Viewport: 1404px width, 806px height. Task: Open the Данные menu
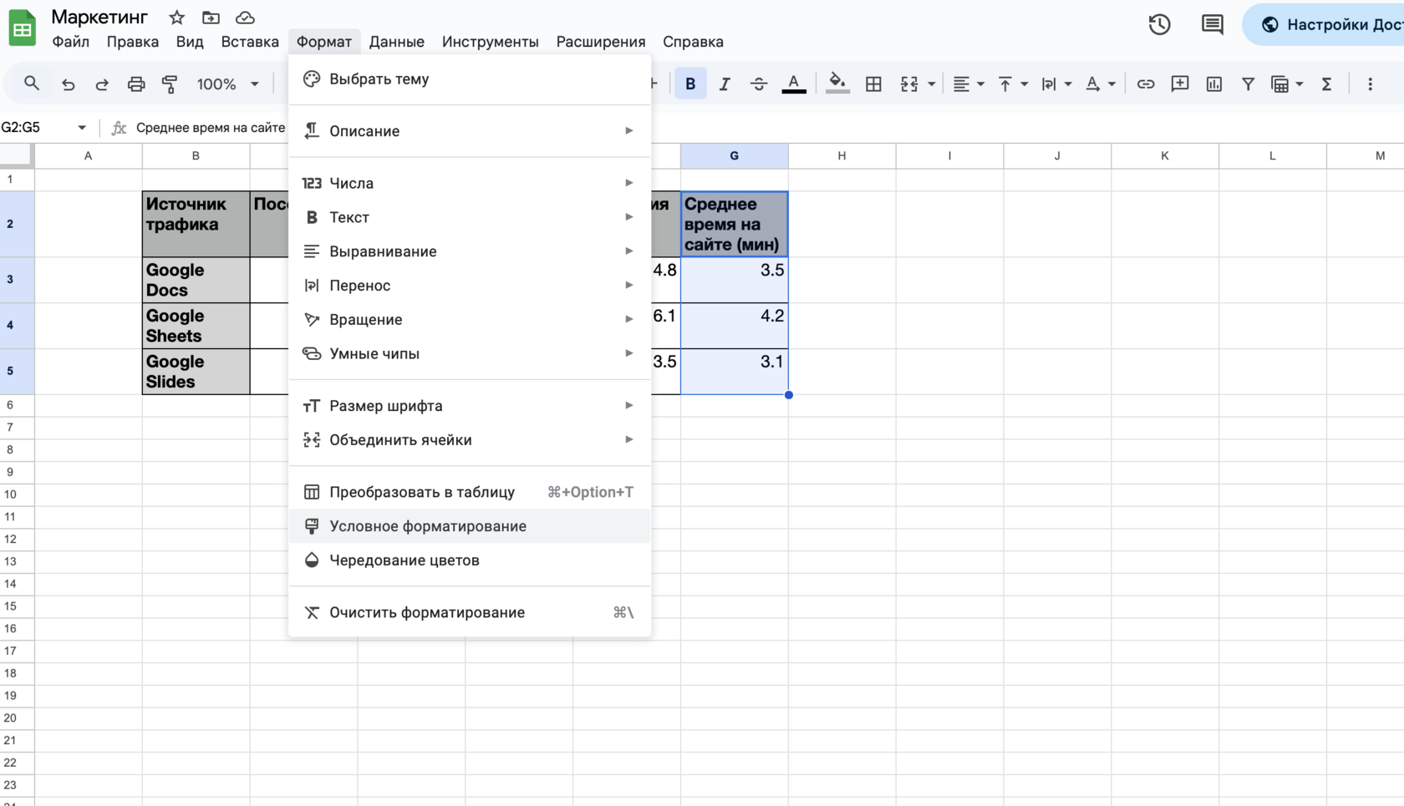(397, 42)
